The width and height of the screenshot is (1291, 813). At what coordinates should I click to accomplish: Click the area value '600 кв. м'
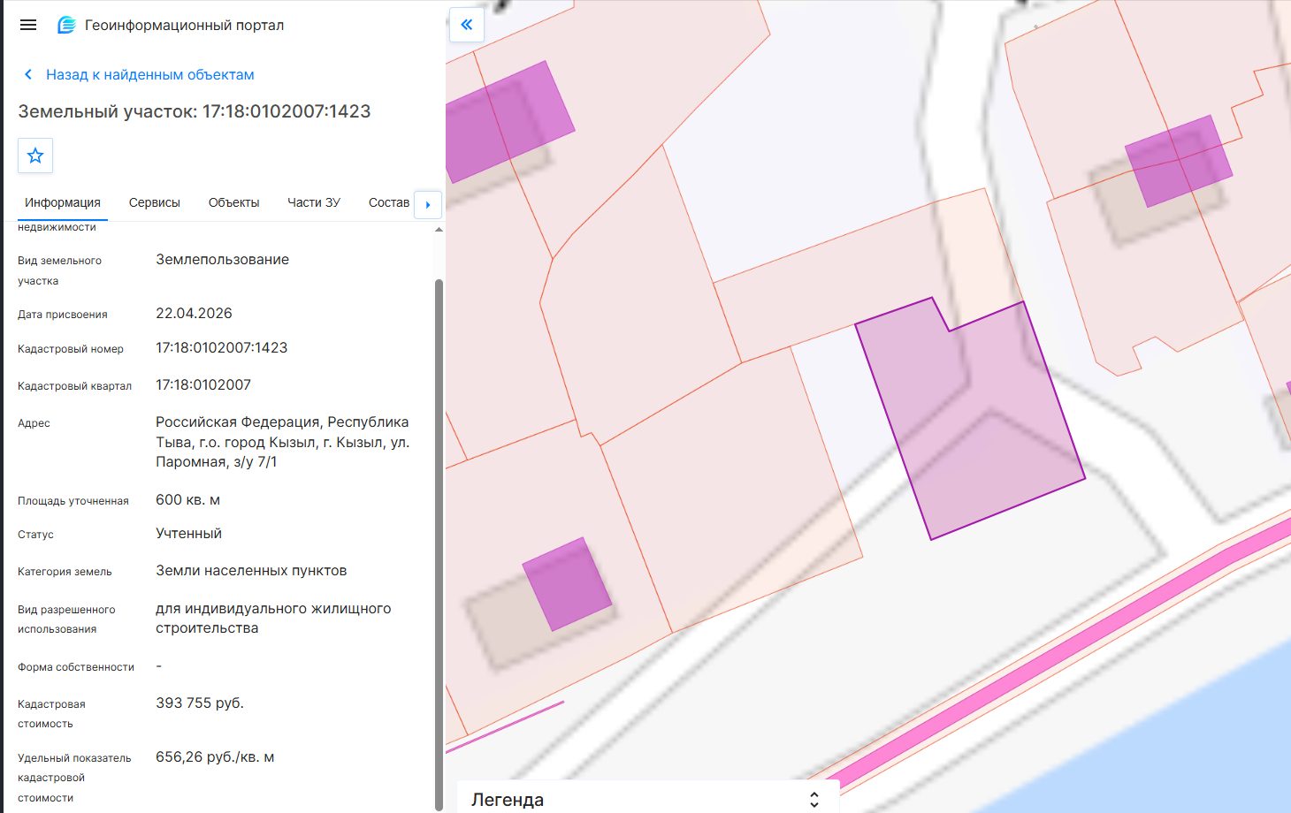(188, 500)
